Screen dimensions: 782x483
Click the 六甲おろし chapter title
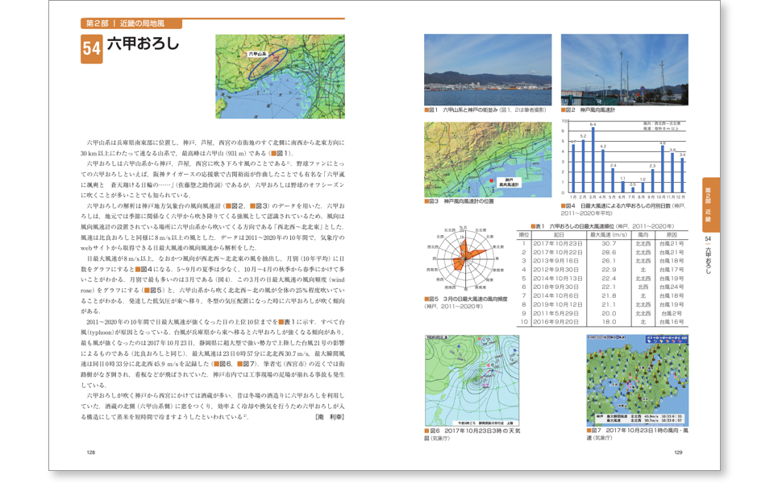[x=144, y=45]
